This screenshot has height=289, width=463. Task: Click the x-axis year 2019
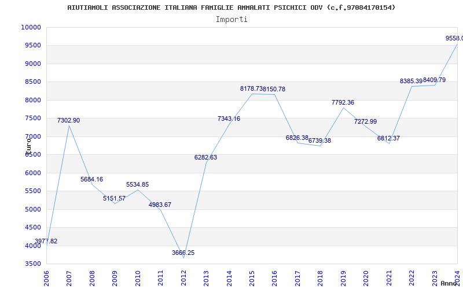coord(344,278)
